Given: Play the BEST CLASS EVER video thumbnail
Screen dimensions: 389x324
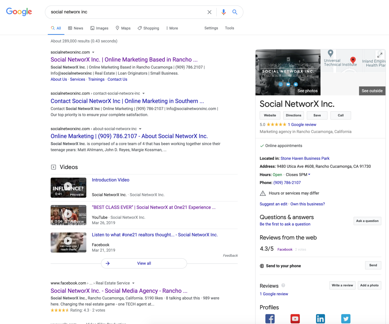Looking at the screenshot, I should click(68, 215).
